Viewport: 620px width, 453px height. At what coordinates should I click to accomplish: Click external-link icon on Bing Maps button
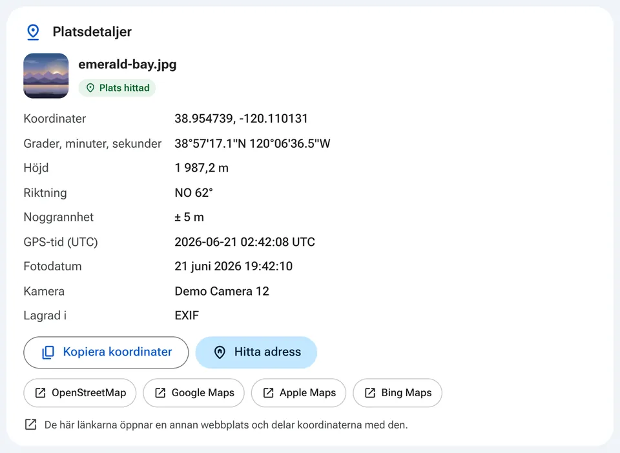point(369,392)
